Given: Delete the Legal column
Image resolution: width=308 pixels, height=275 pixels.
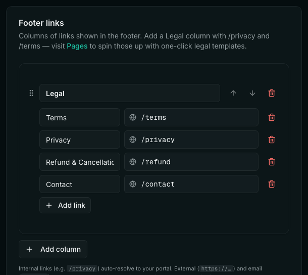Looking at the screenshot, I should coord(272,93).
